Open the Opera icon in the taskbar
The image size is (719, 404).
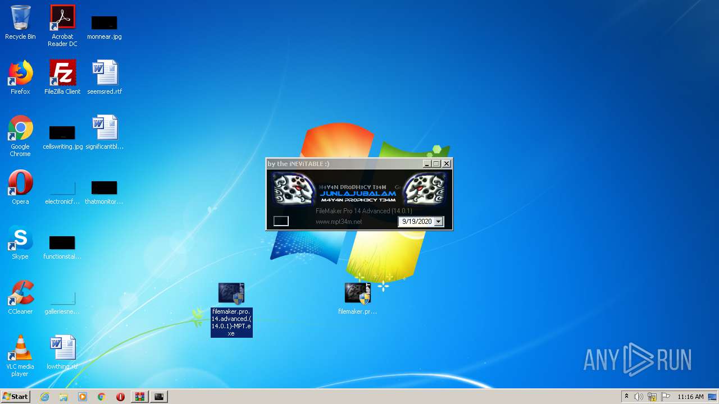(120, 397)
